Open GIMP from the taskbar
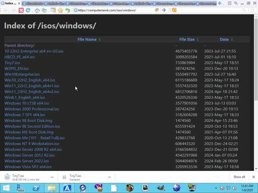The height and width of the screenshot is (193, 258). coord(161,188)
